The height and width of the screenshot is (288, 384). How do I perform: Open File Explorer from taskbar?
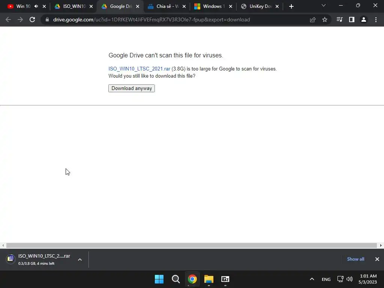click(x=208, y=279)
